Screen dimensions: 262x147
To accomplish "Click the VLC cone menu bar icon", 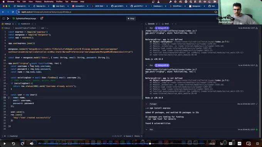I will tap(158, 2).
